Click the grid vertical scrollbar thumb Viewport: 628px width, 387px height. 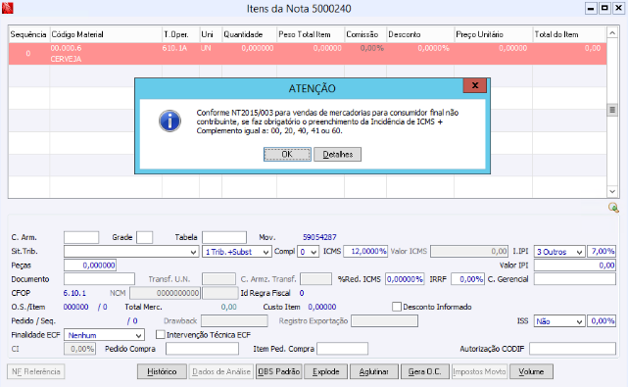(612, 110)
